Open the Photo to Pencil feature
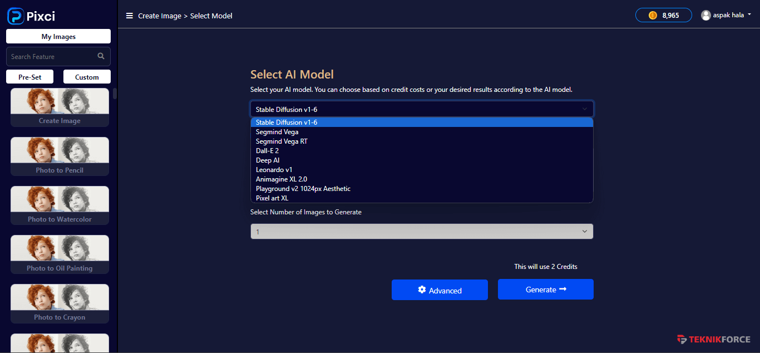Screen dimensions: 760x353 [x=60, y=156]
